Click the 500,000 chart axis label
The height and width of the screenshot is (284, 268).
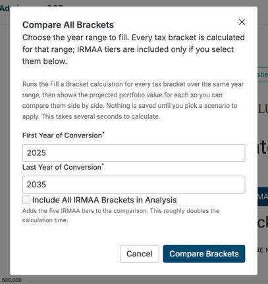click(x=11, y=280)
